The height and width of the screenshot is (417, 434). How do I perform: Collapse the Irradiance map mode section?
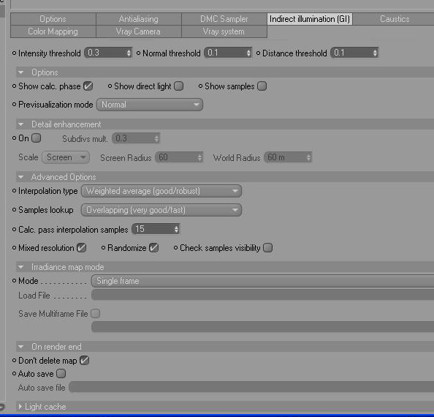[x=20, y=267]
